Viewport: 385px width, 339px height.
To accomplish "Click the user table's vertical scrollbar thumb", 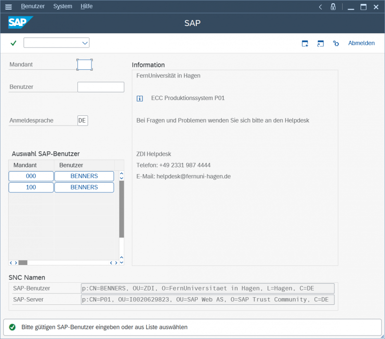I will point(122,209).
